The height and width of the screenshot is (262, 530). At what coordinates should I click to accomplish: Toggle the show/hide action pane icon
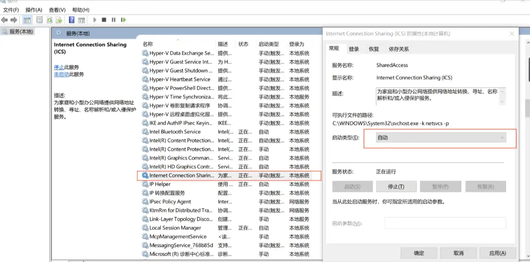[81, 20]
